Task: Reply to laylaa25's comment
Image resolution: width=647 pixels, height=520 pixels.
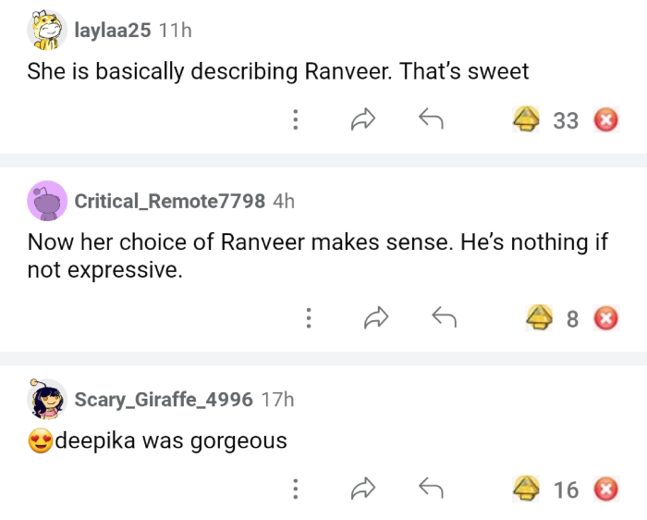Action: pos(431,119)
